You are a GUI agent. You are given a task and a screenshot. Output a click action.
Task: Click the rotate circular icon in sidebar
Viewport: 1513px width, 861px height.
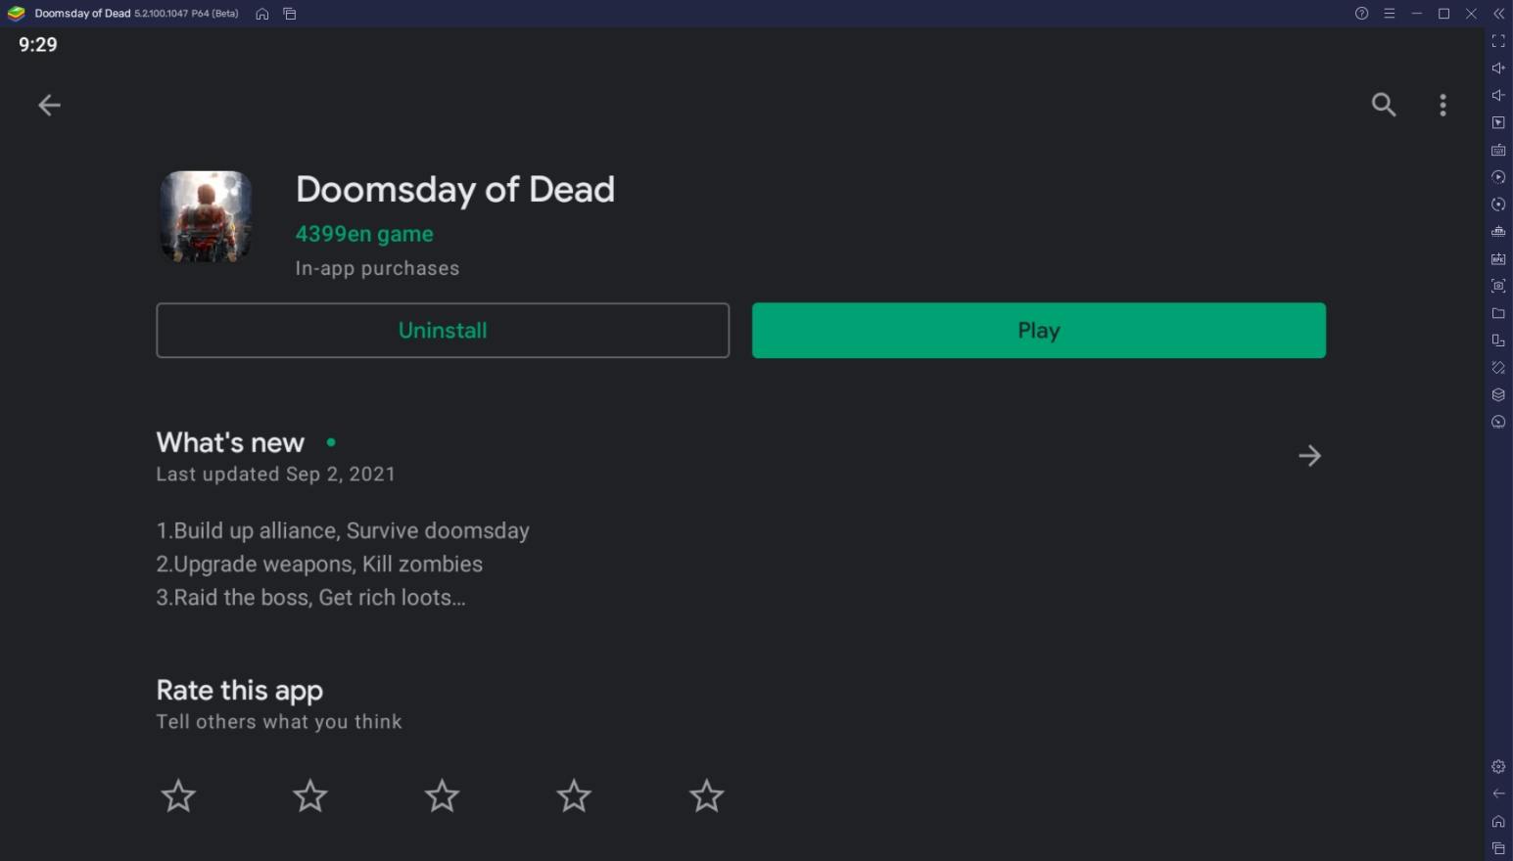tap(1498, 204)
